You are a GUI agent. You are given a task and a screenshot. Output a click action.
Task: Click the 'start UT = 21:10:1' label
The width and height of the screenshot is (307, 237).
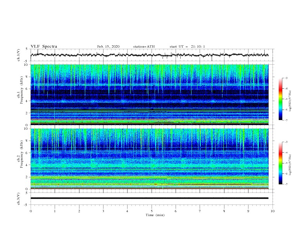click(x=187, y=46)
